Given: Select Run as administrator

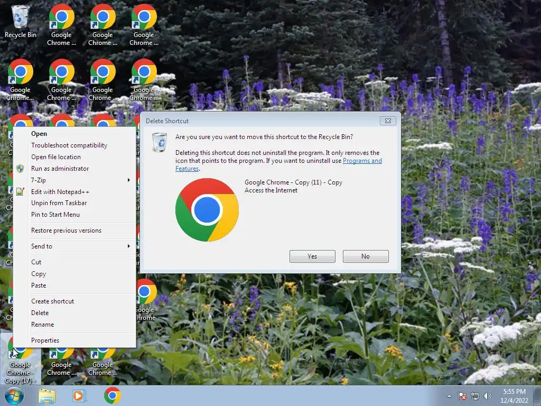Looking at the screenshot, I should click(x=74, y=169).
